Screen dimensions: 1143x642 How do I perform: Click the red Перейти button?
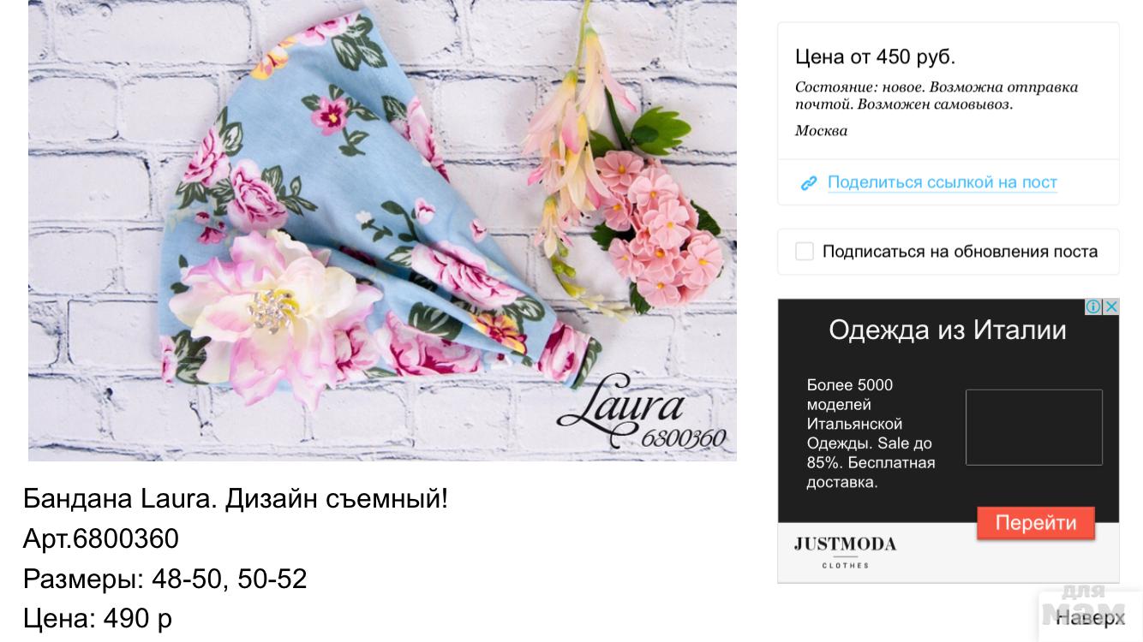(1036, 523)
